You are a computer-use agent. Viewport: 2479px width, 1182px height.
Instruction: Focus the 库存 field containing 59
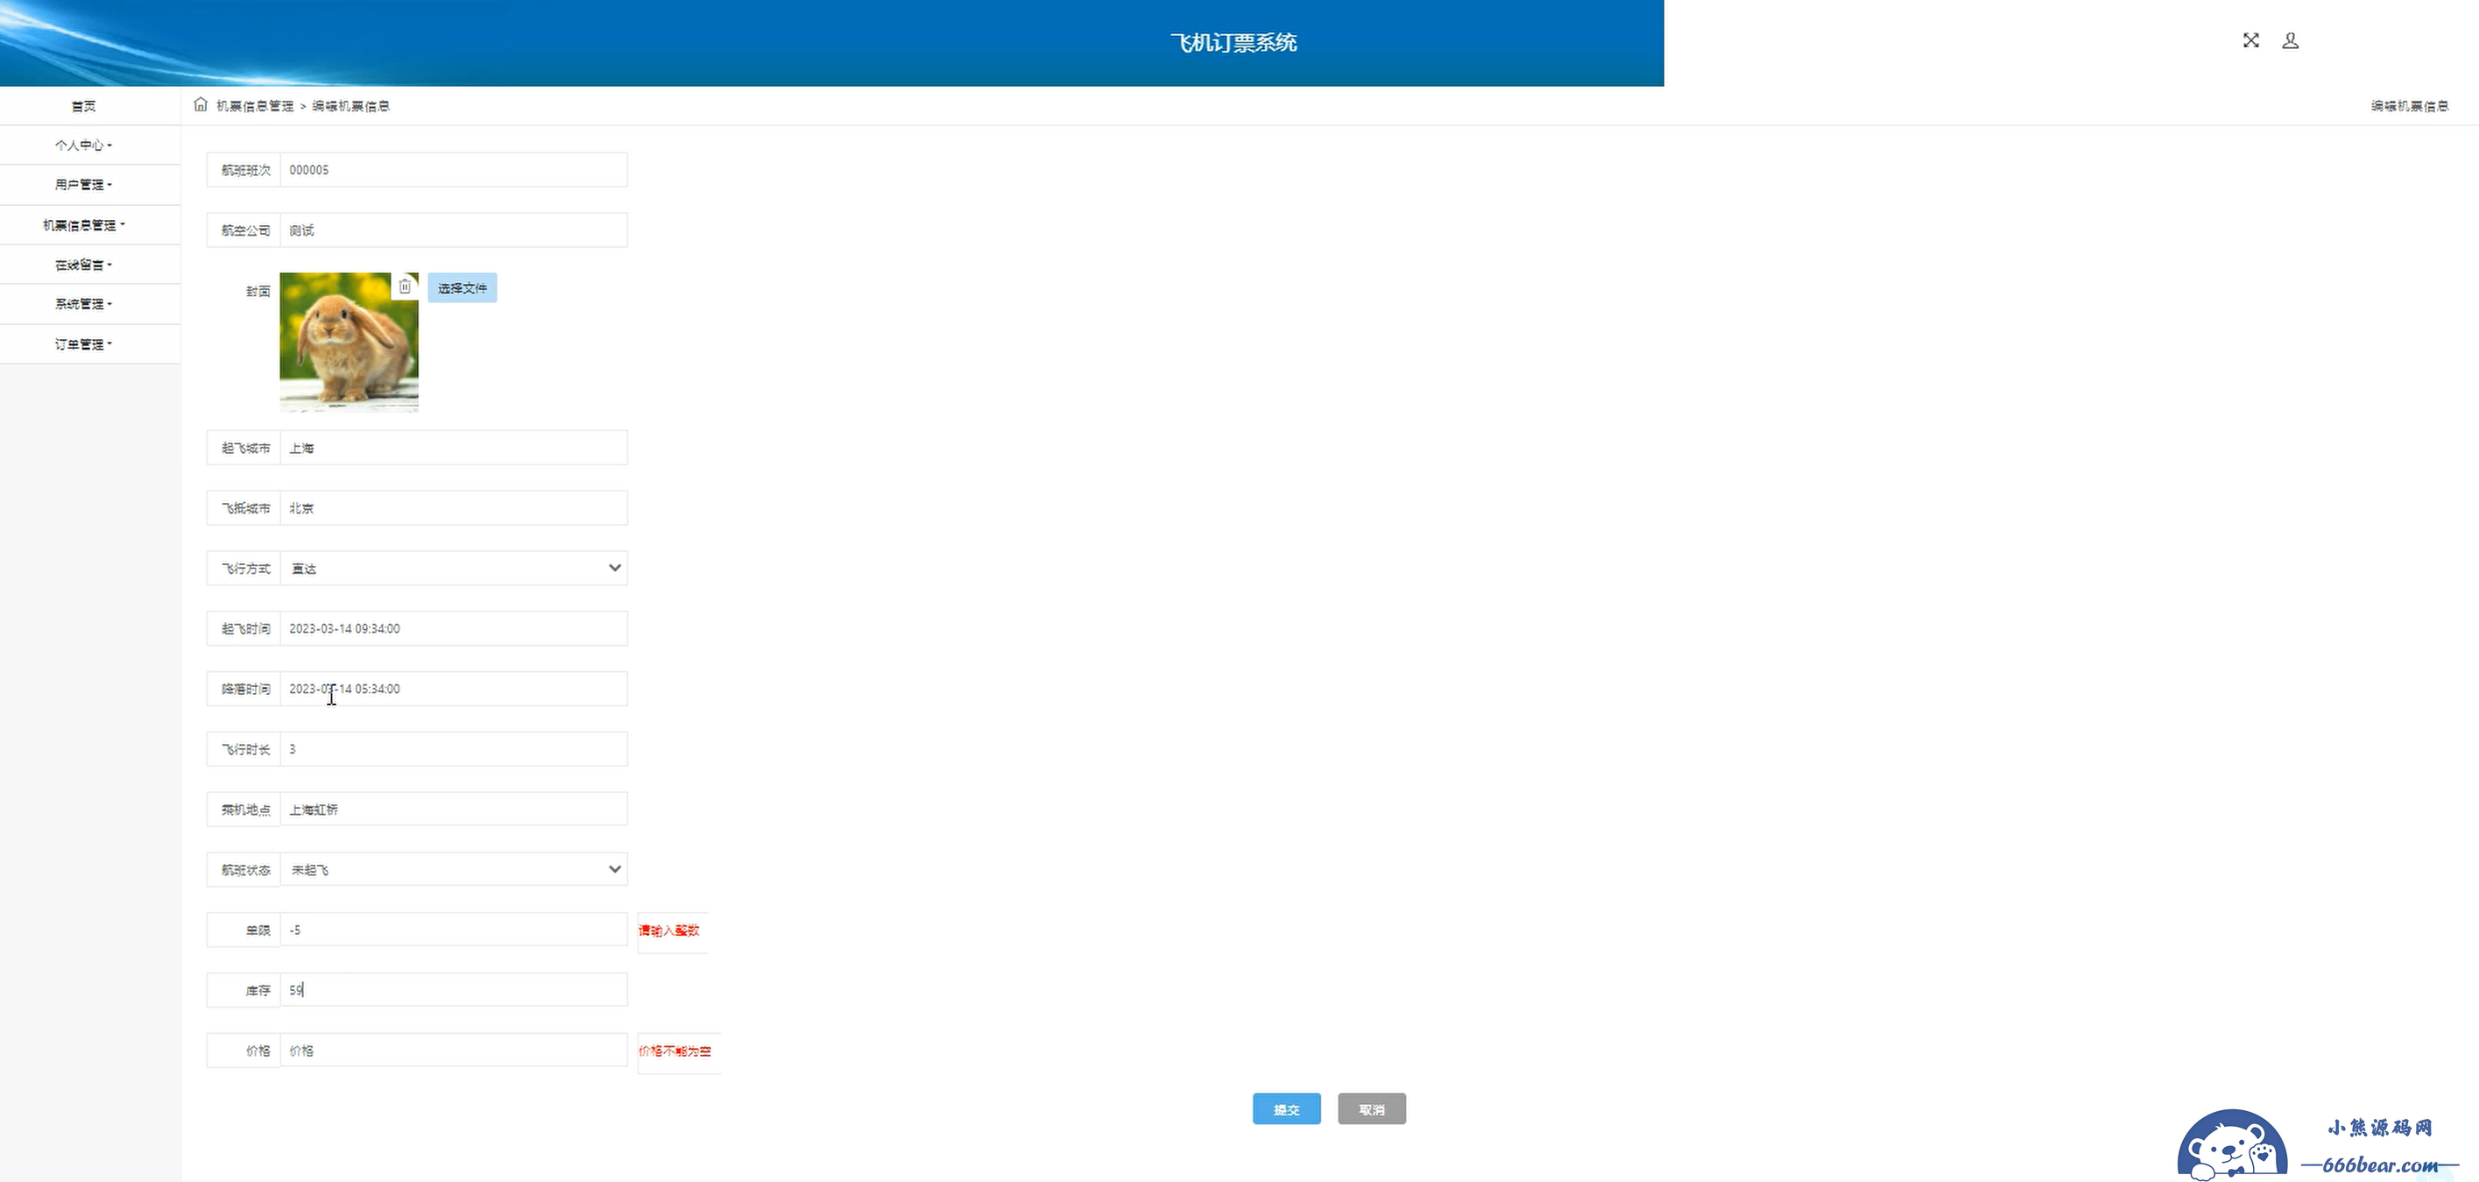(x=455, y=990)
